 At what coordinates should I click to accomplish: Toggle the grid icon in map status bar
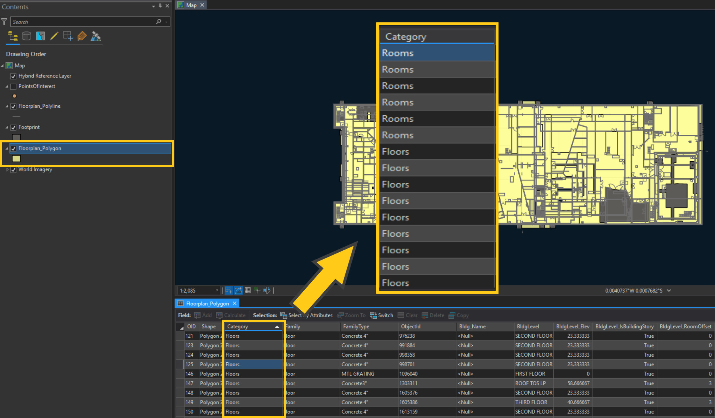[x=248, y=290]
